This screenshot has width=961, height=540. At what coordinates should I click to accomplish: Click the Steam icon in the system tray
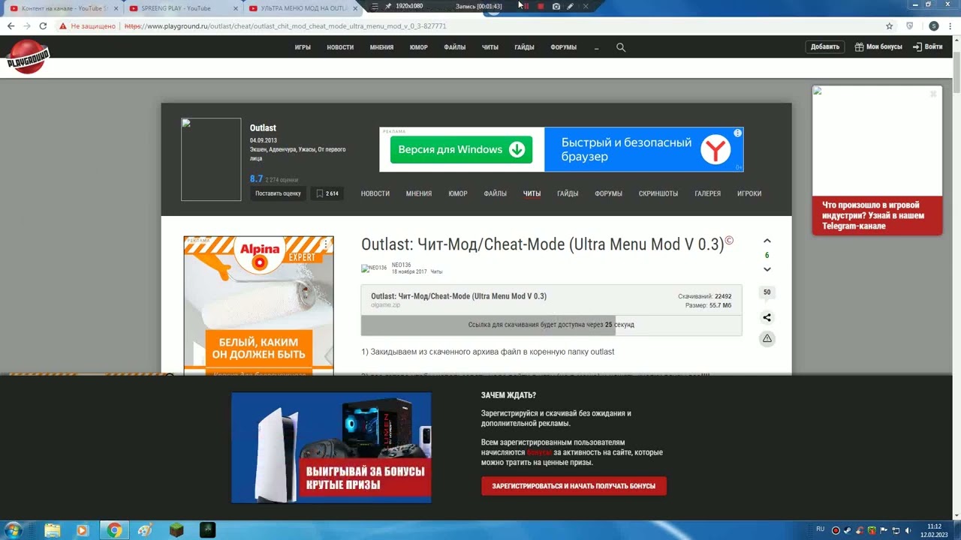point(846,530)
